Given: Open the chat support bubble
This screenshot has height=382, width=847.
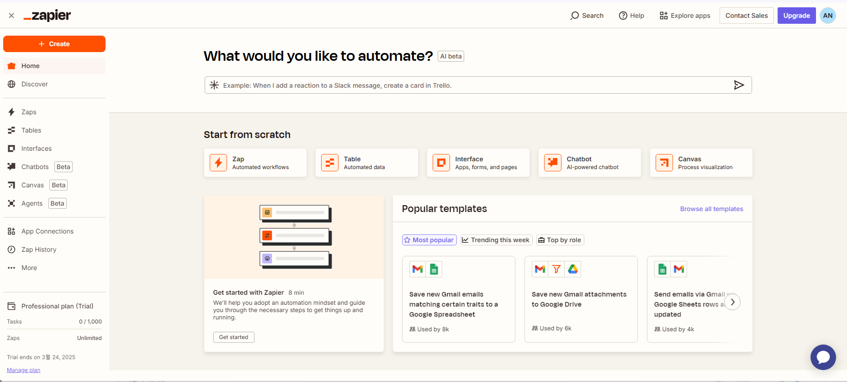Looking at the screenshot, I should 823,357.
